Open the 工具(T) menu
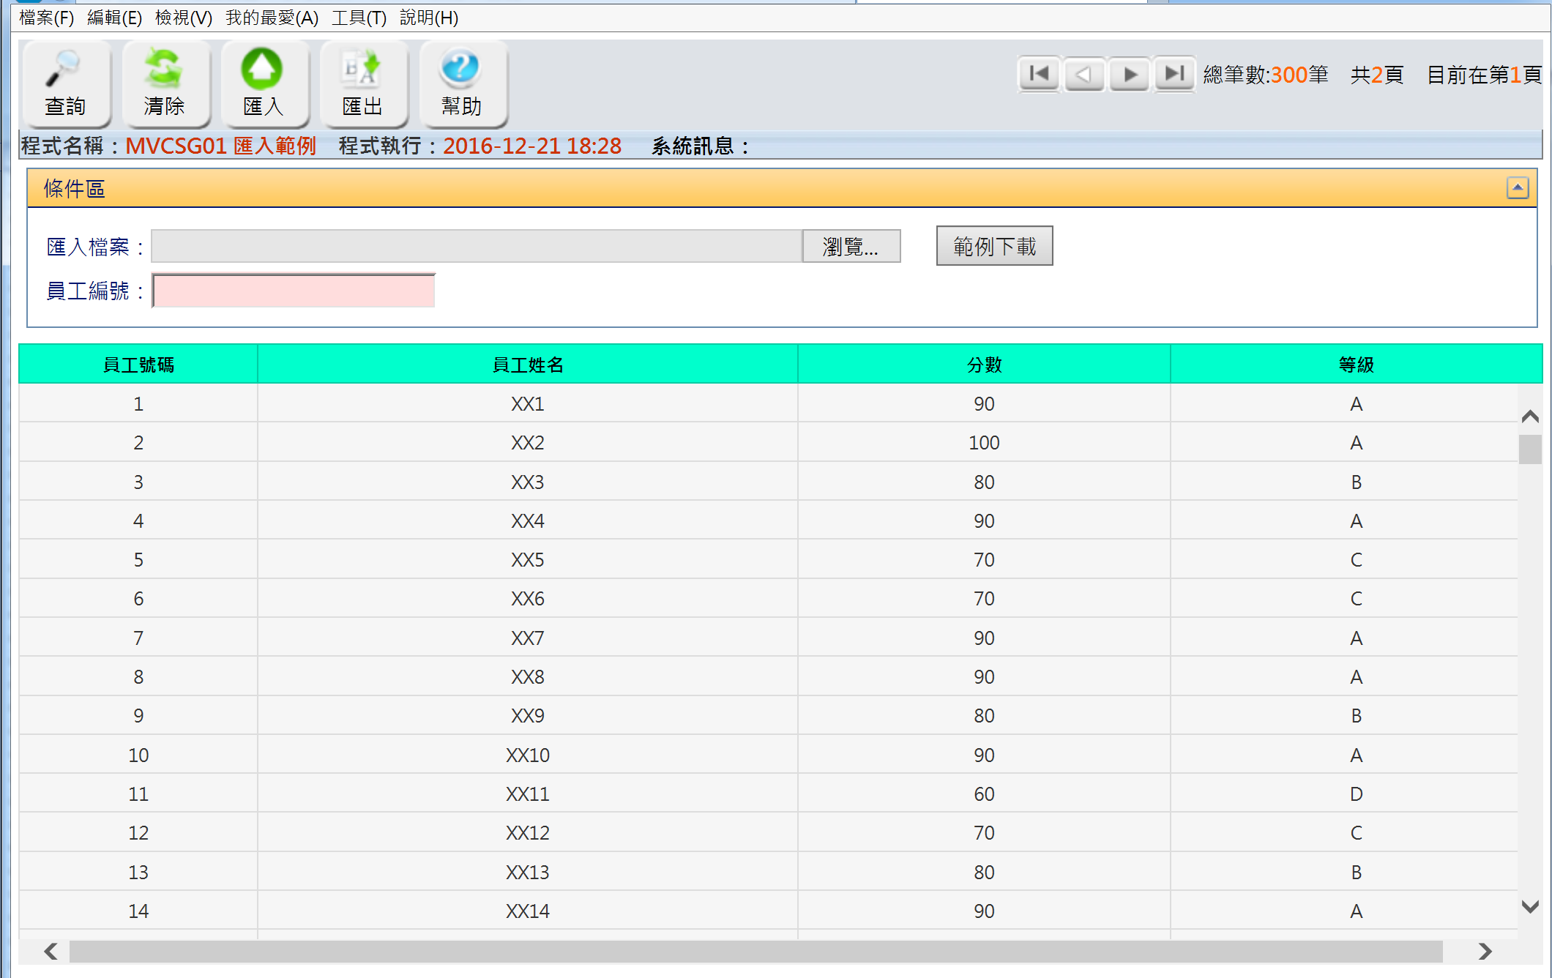 click(359, 18)
